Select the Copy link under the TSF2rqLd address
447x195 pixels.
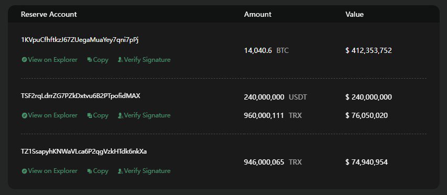(98, 115)
